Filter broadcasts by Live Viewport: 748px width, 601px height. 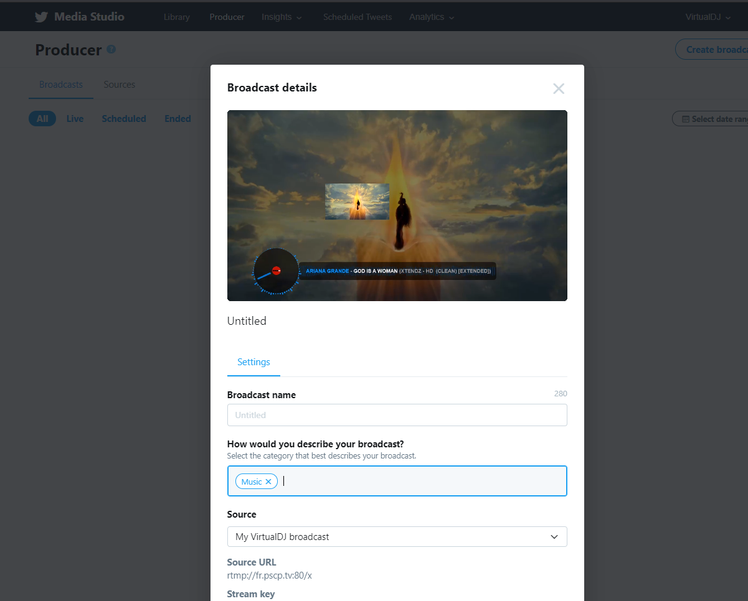75,119
